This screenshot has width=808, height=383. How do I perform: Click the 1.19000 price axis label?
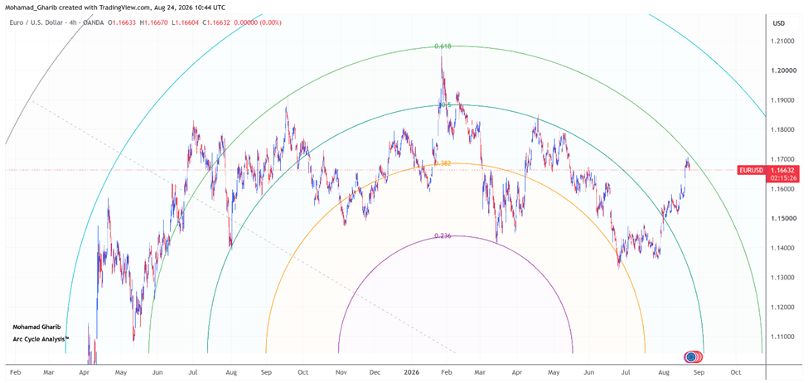coord(782,100)
